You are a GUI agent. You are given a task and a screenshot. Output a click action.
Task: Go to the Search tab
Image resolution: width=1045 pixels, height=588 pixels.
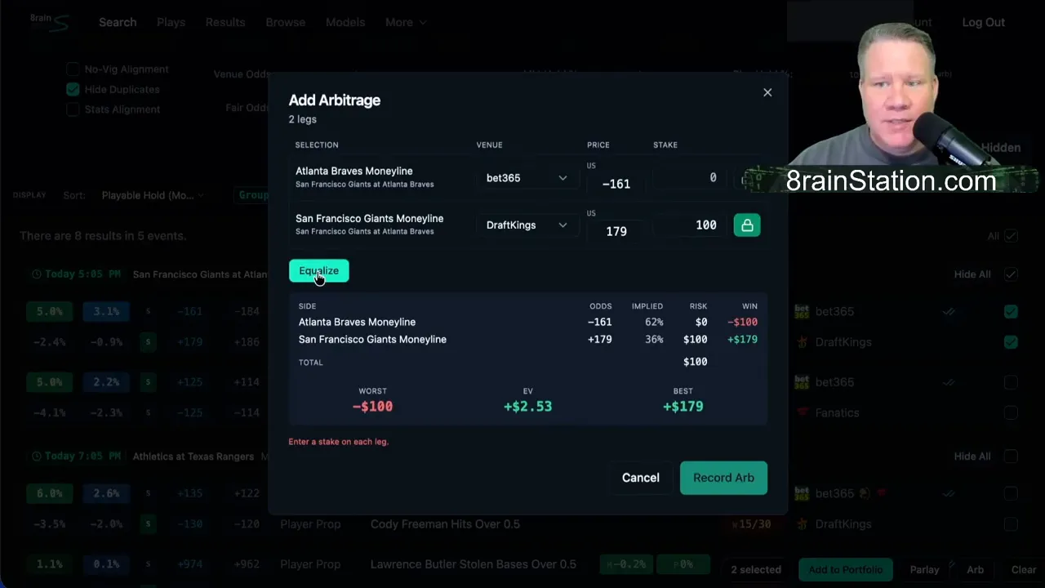pos(118,22)
